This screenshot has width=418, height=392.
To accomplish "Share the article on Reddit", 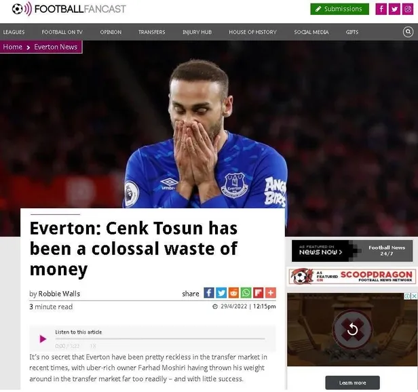I will (x=233, y=293).
